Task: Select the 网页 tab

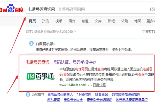Action: 32,21
